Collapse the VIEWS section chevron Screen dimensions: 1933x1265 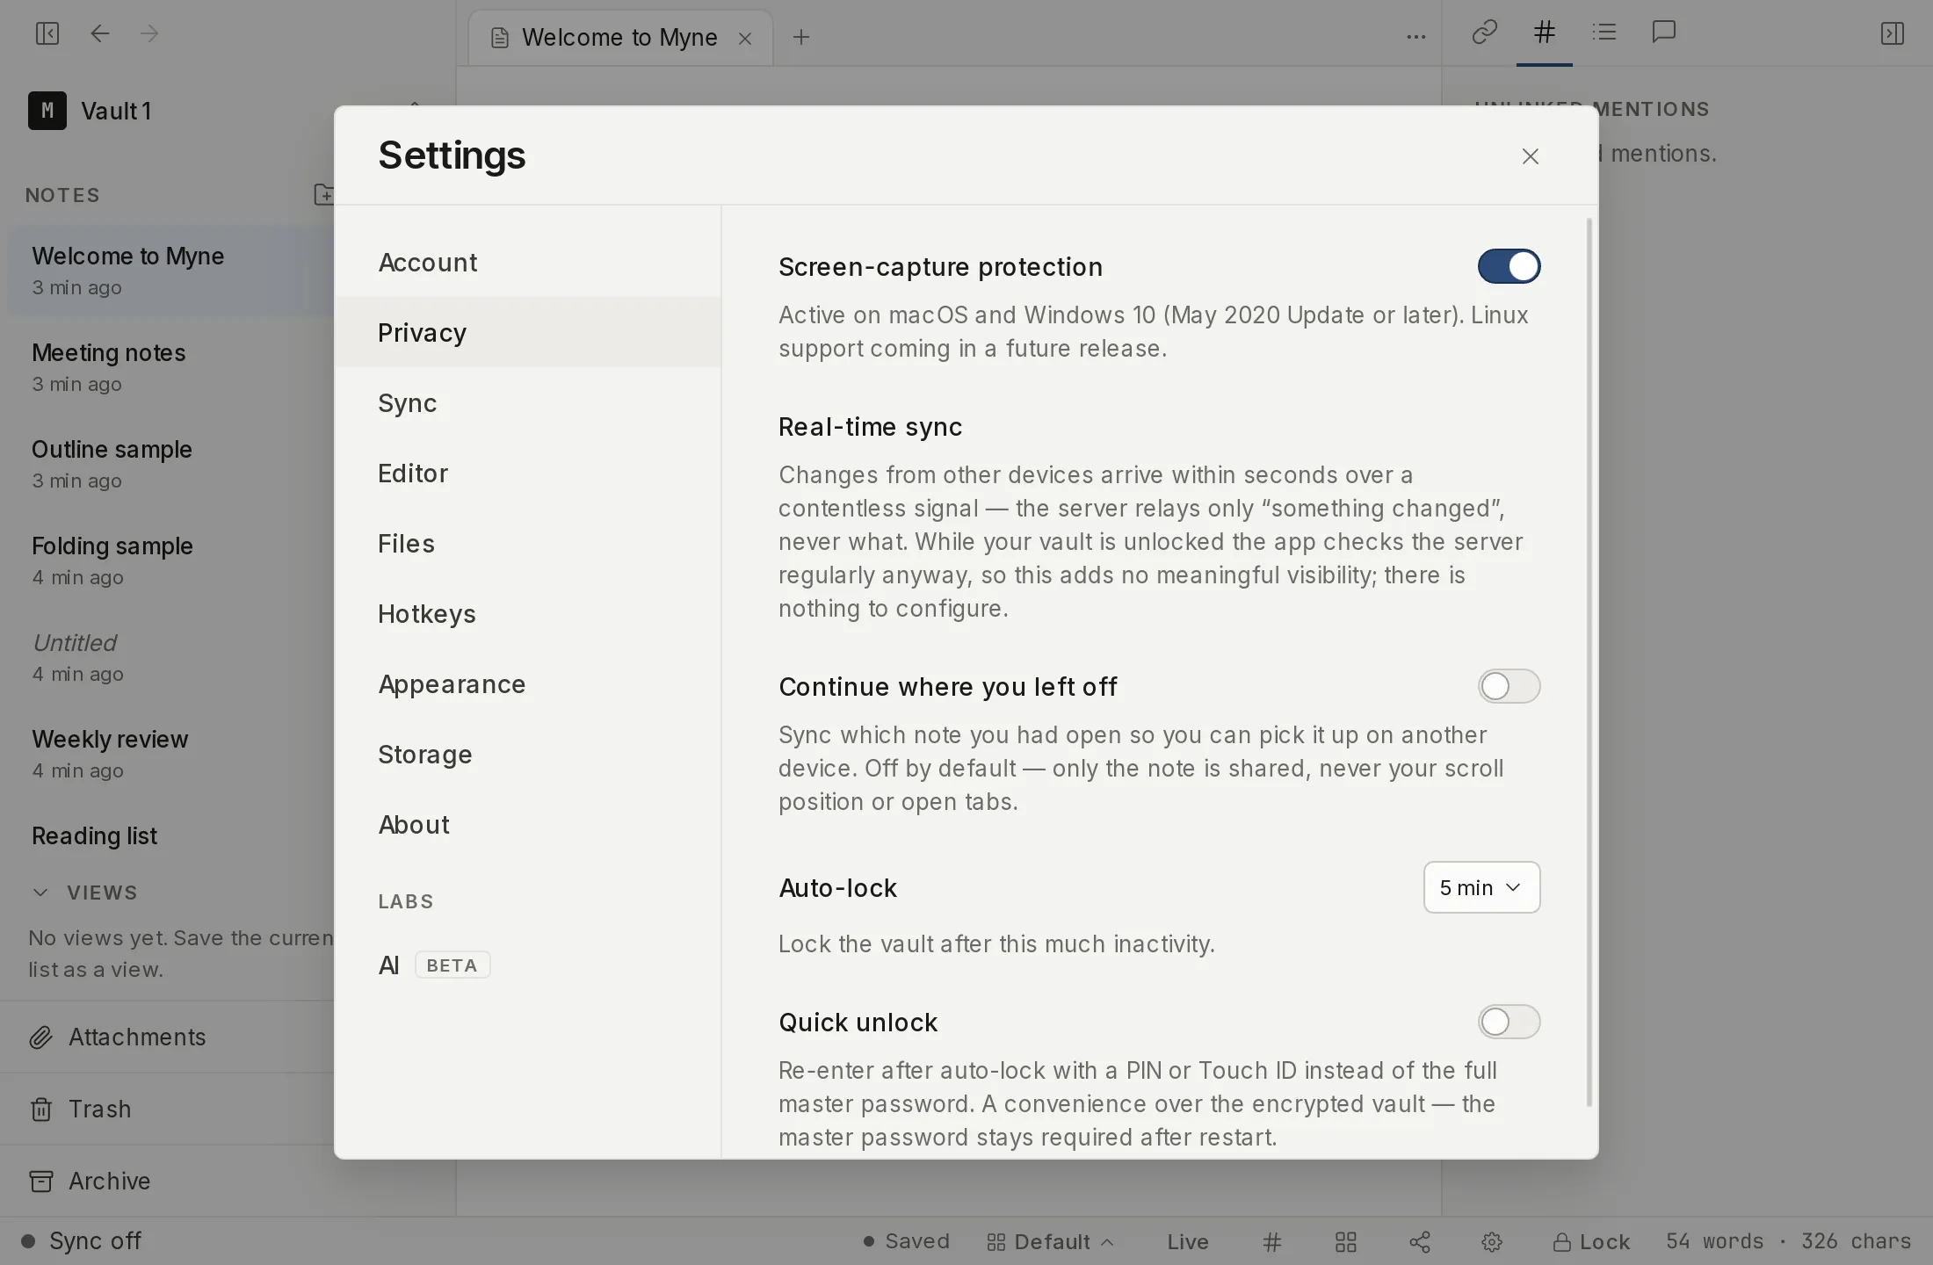pyautogui.click(x=40, y=893)
